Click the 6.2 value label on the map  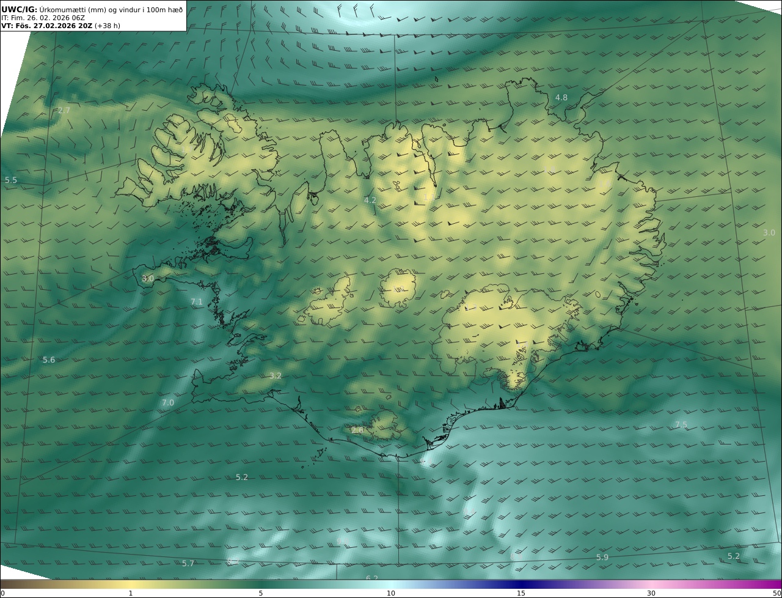(372, 578)
